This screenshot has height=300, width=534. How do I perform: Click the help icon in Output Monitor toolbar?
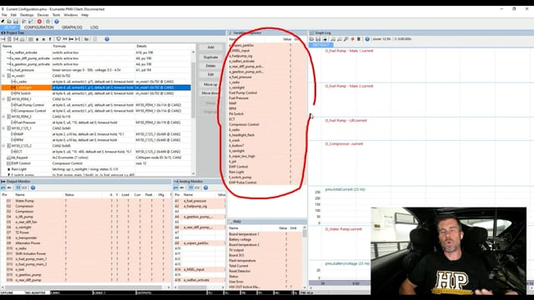click(33, 187)
